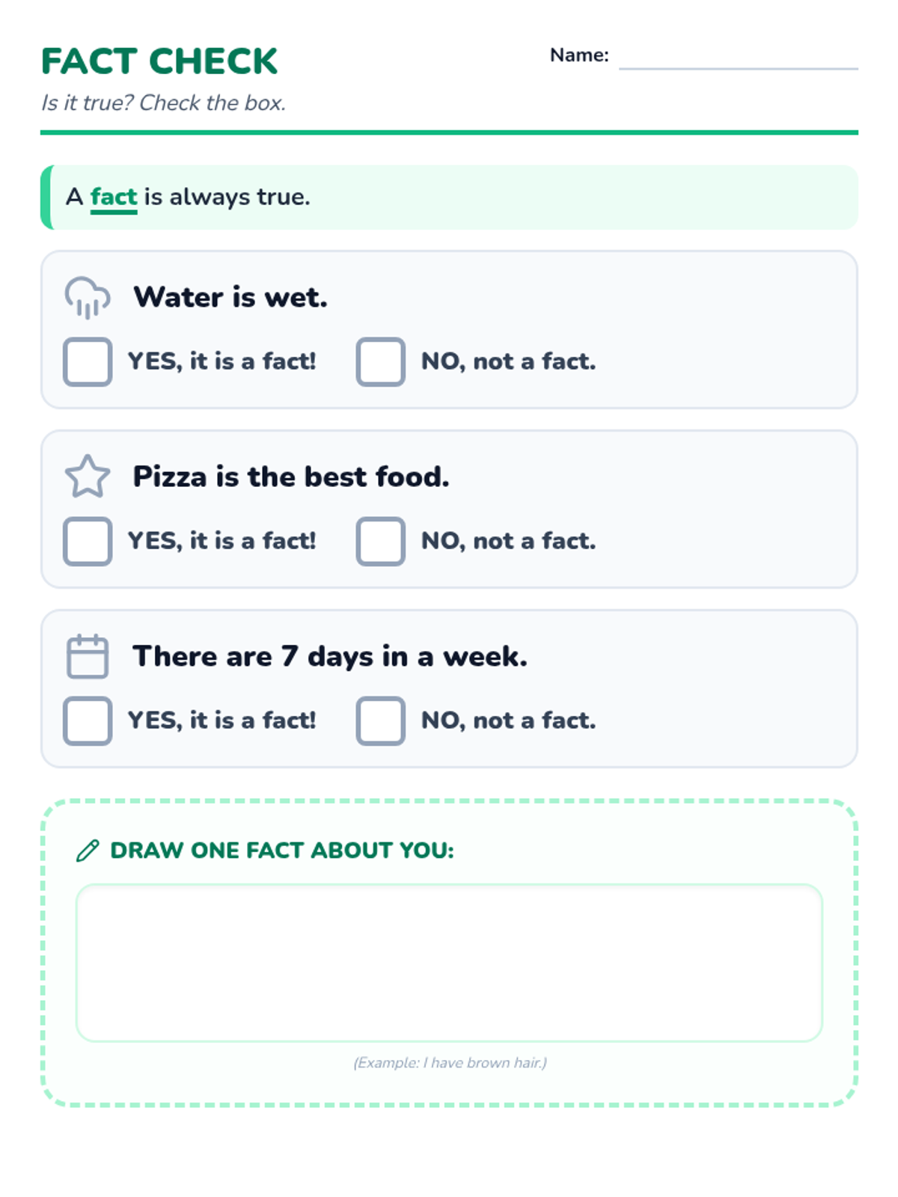Click the underlined word fact
Screen dimensions: 898x1197
coord(114,197)
